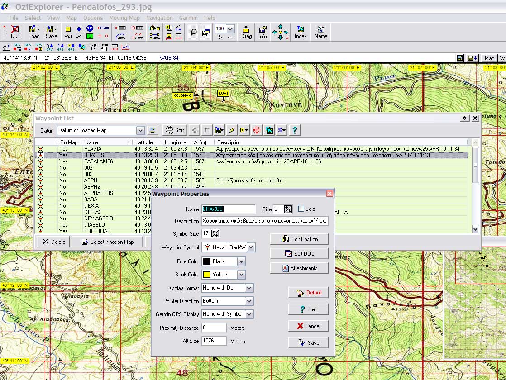Click the Waypoint List help question mark
Viewport: 506px width, 380px height.
pyautogui.click(x=295, y=130)
